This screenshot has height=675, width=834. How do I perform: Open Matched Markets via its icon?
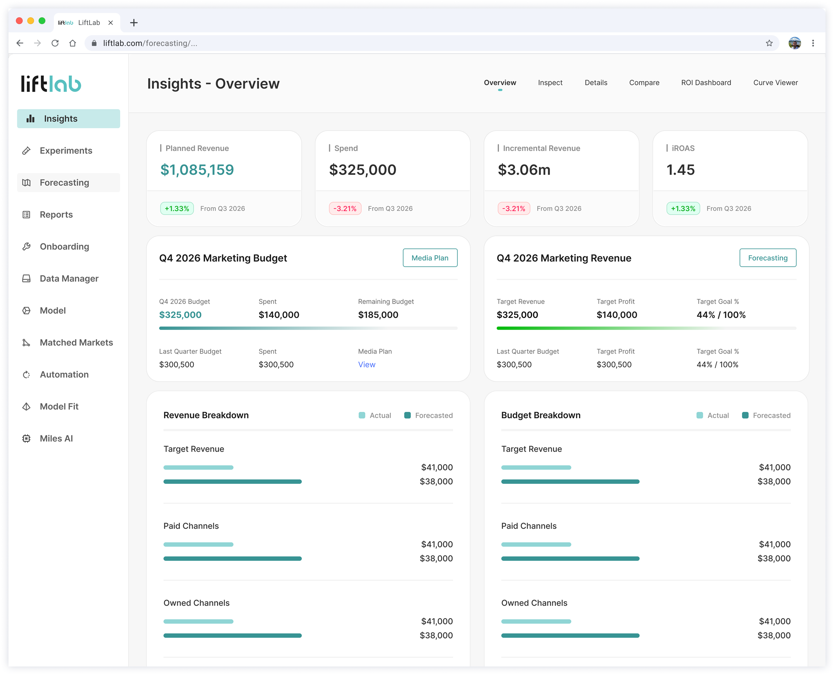pyautogui.click(x=26, y=343)
